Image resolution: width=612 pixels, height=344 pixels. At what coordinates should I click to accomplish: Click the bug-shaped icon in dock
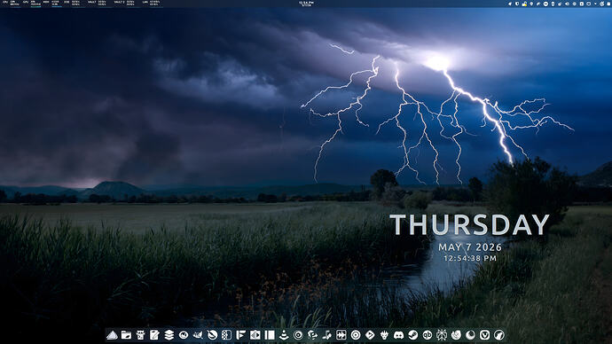pos(442,335)
